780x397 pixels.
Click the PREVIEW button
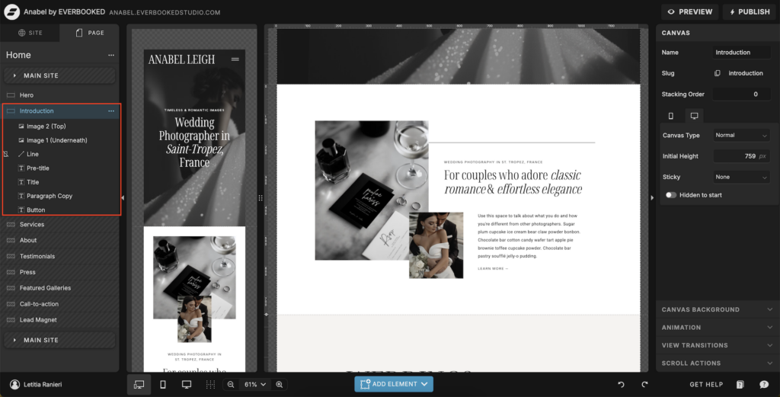coord(689,12)
